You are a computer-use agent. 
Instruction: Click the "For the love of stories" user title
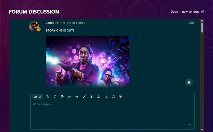click(x=70, y=23)
